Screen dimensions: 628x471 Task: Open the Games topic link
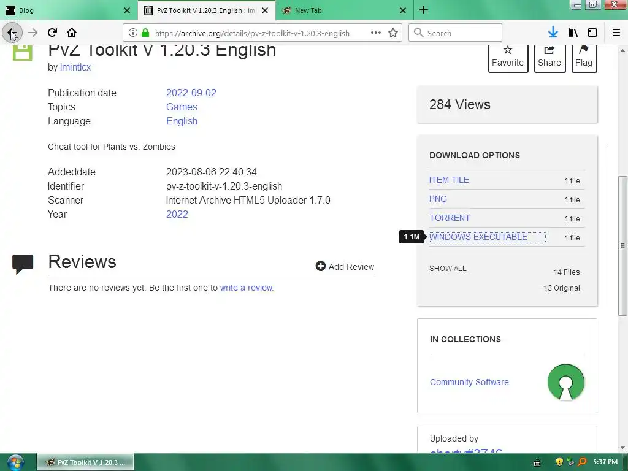click(182, 107)
